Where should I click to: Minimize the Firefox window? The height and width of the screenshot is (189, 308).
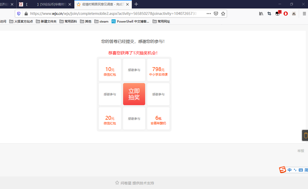coord(280,4)
